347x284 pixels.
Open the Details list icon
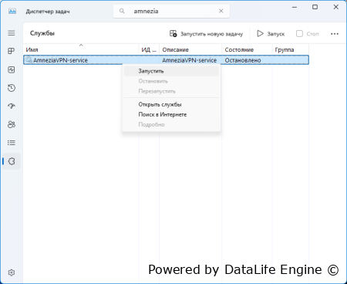(x=12, y=143)
